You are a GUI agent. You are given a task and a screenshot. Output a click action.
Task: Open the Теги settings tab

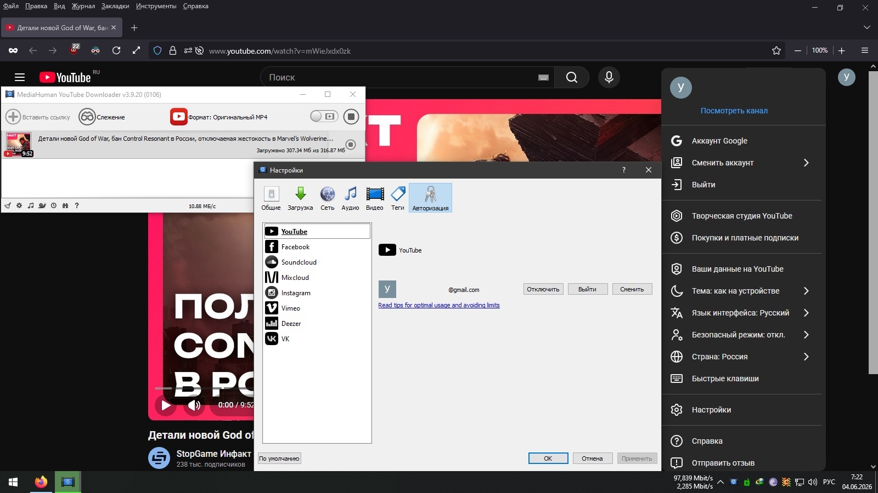point(398,198)
